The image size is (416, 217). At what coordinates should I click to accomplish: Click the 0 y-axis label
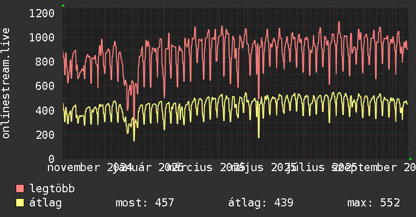click(x=51, y=159)
